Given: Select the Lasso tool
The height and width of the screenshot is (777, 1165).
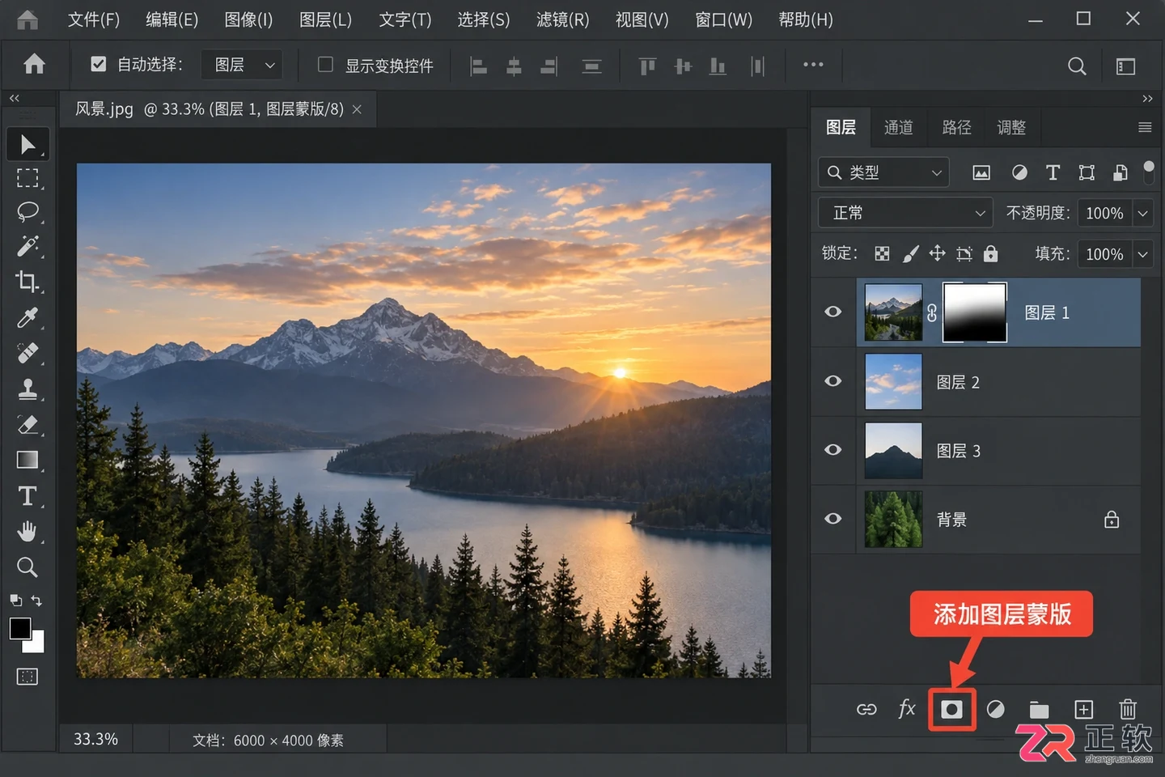Looking at the screenshot, I should tap(28, 212).
